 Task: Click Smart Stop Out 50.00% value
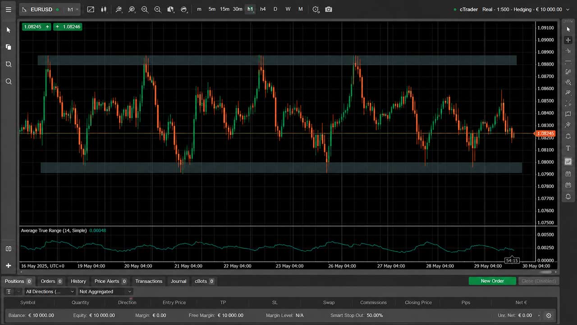(x=375, y=316)
